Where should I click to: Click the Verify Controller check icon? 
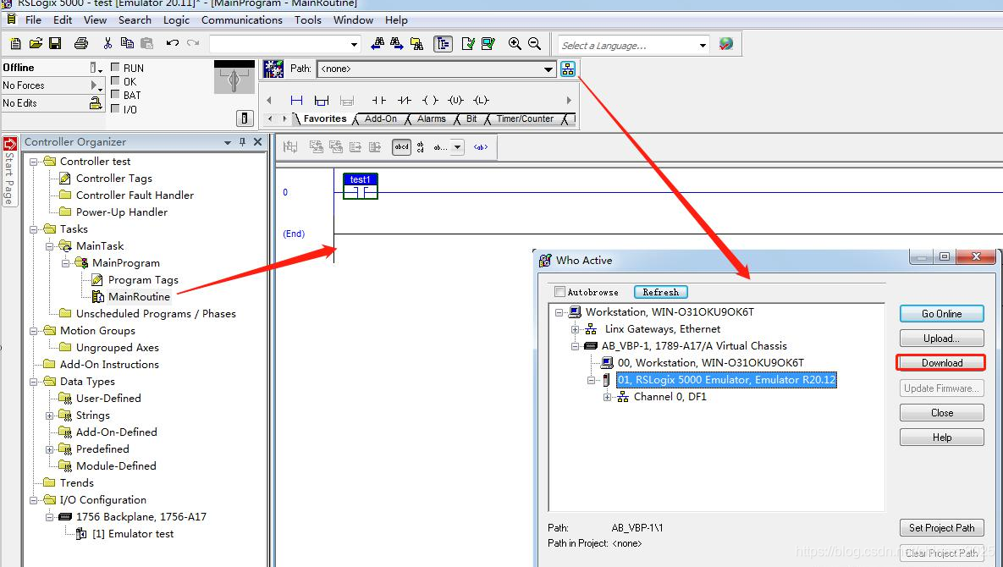point(488,43)
